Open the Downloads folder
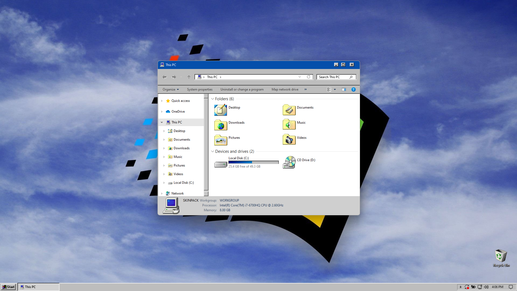 point(236,122)
